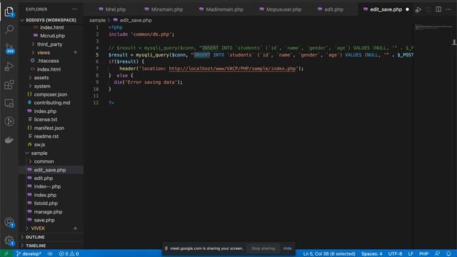The width and height of the screenshot is (457, 257).
Task: Open Remote Explorer icon in activity bar
Action: 9,103
